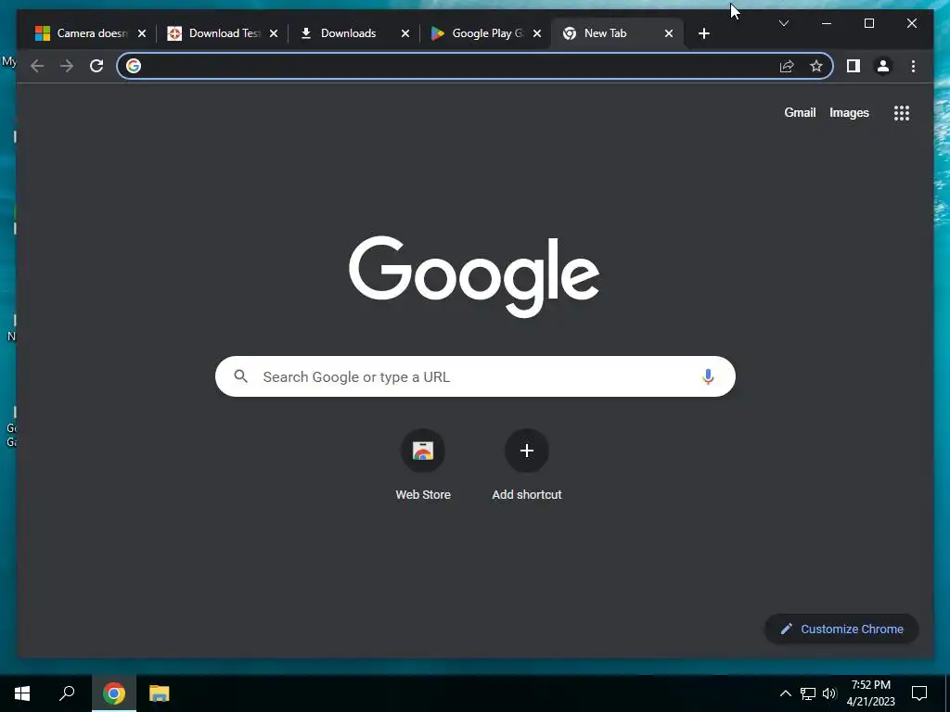The height and width of the screenshot is (712, 950).
Task: Click the magnifier icon in search box
Action: pyautogui.click(x=240, y=376)
